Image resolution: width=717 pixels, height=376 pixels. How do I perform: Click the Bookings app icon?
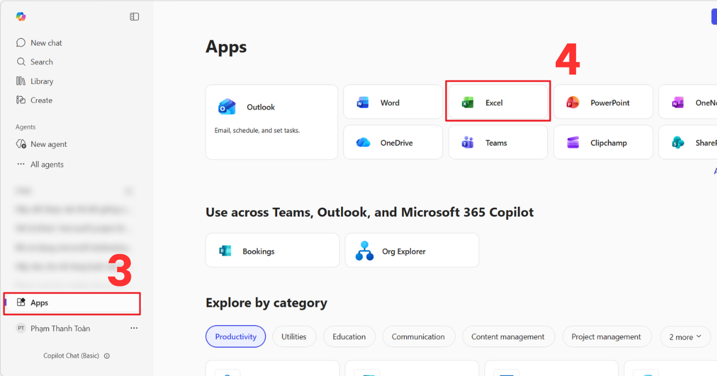225,251
